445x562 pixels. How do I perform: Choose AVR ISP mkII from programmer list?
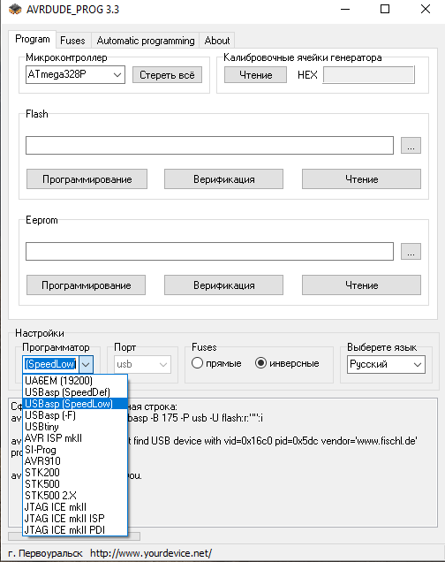pyautogui.click(x=75, y=438)
